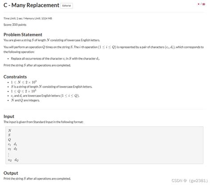
Task: Click the first constraint on N's range
Action: [x=24, y=82]
